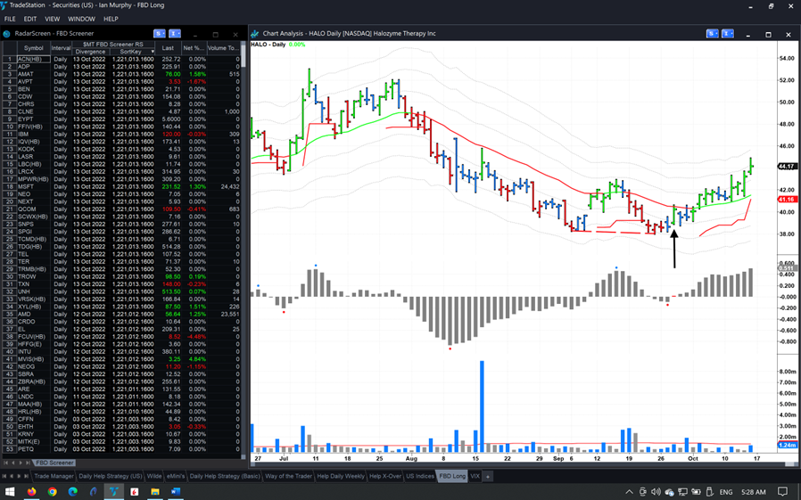
Task: Launch Google Chrome from the taskbar
Action: click(52, 492)
